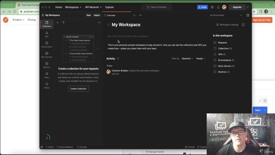The width and height of the screenshot is (275, 155).
Task: Open the Elements filter dropdown
Action: coord(187,59)
